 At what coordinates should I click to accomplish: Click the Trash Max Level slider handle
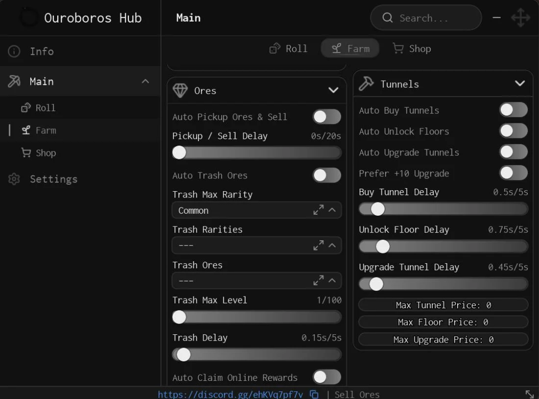[179, 317]
